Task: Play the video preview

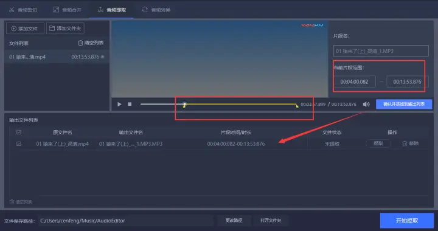Action: pyautogui.click(x=119, y=104)
